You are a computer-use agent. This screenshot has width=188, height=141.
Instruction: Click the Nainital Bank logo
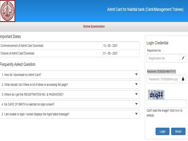(8, 11)
